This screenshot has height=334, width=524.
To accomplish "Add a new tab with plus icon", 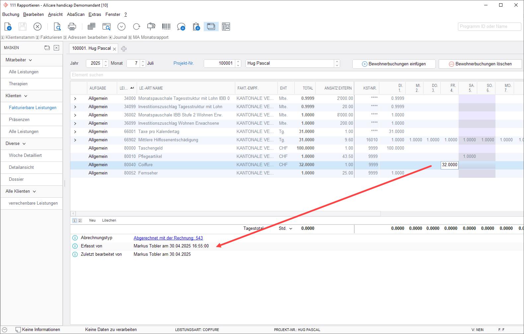I will click(x=124, y=49).
